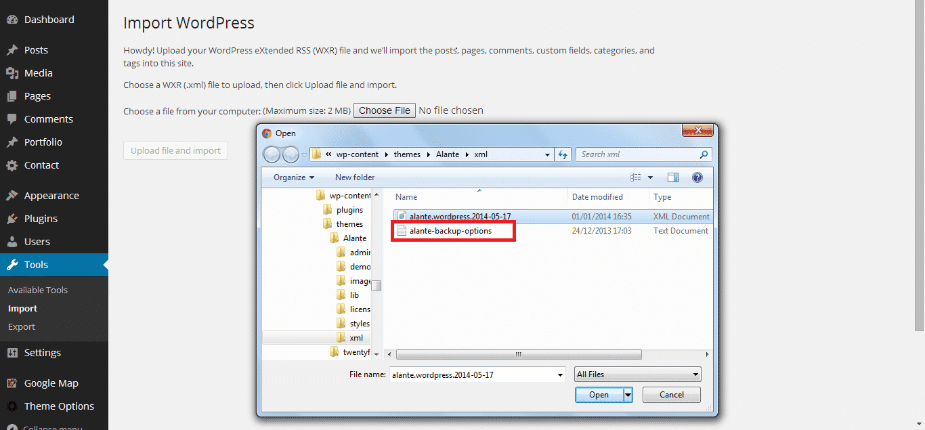Click the Forward arrow in Open dialog
The image size is (925, 430).
click(x=290, y=154)
